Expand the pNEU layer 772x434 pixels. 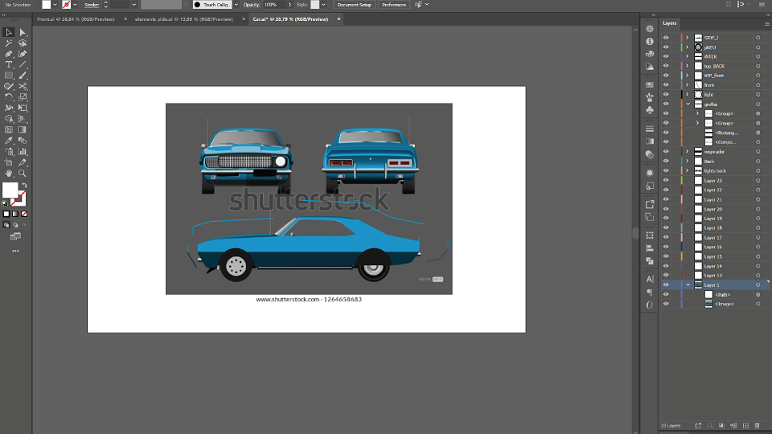[688, 47]
